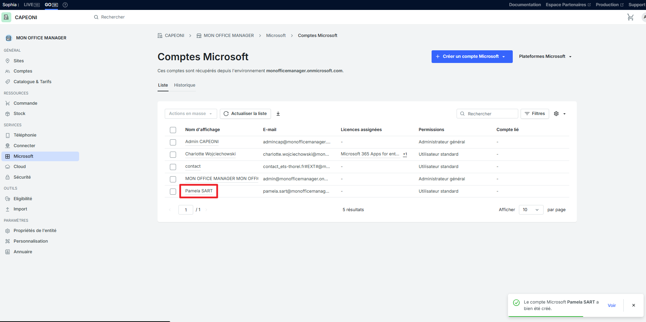Click the +1 licences indicator for Charlotte
Viewport: 646px width, 322px height.
[x=405, y=154]
